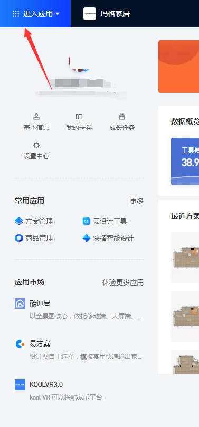Screen dimensions: 199x427
Task: Open the first recent floor plan thumbnail
Action: click(185, 258)
